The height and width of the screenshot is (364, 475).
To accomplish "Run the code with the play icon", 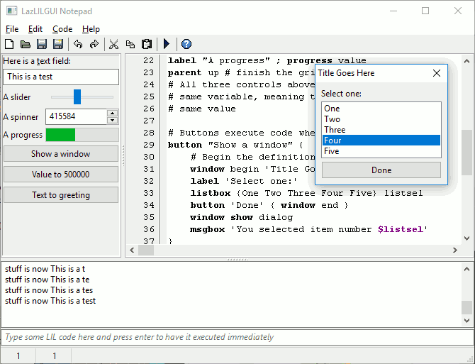I will [x=166, y=44].
